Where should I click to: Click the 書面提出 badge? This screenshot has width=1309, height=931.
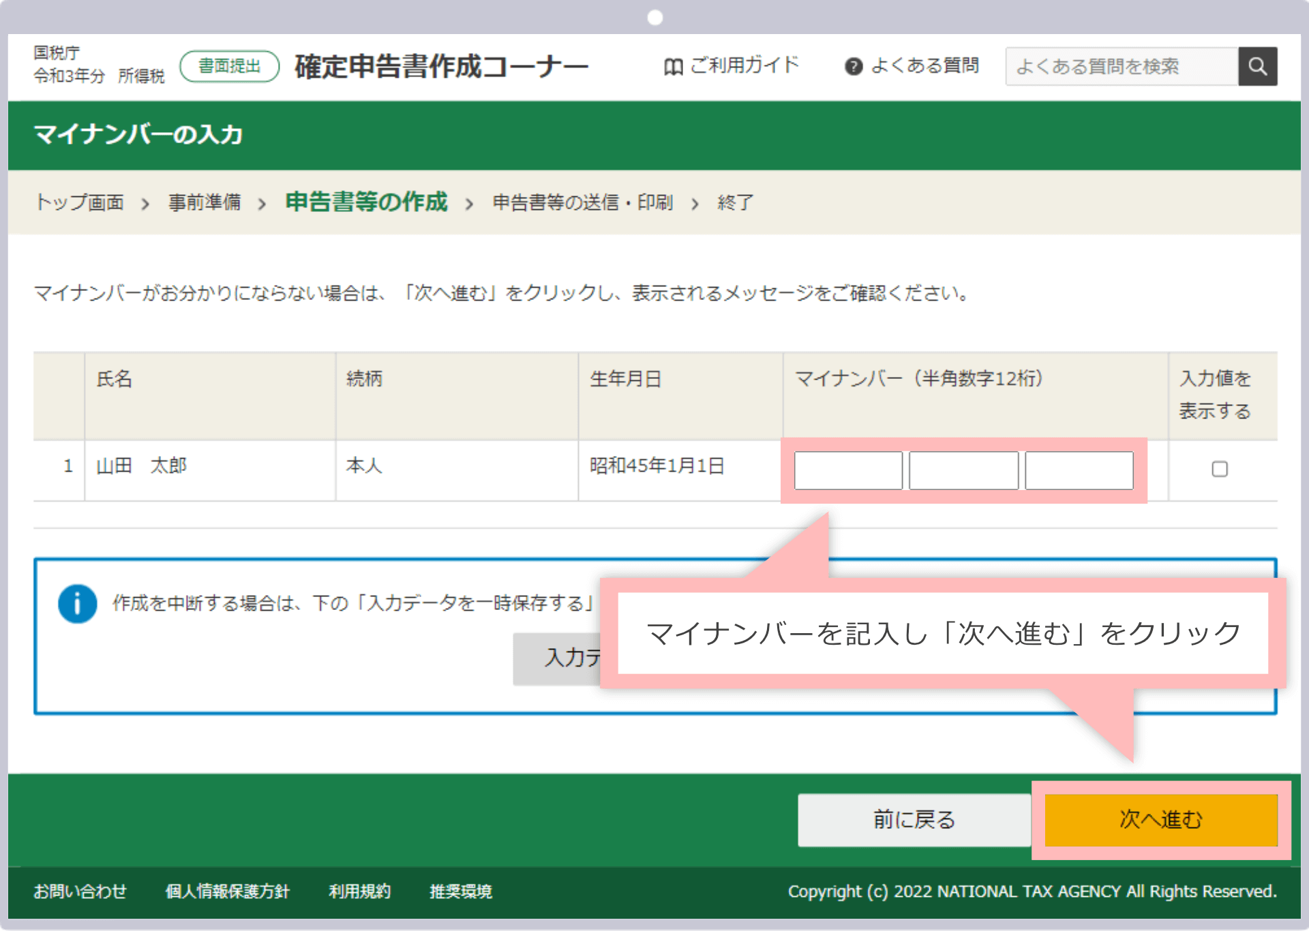click(229, 65)
